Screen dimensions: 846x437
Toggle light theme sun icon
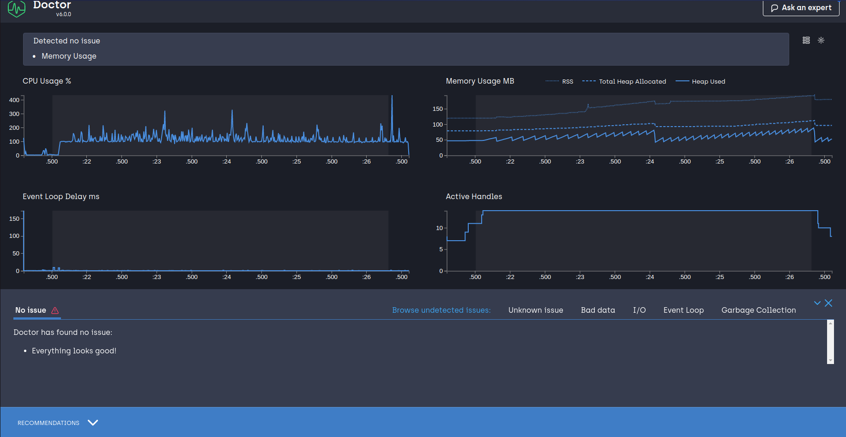point(821,40)
